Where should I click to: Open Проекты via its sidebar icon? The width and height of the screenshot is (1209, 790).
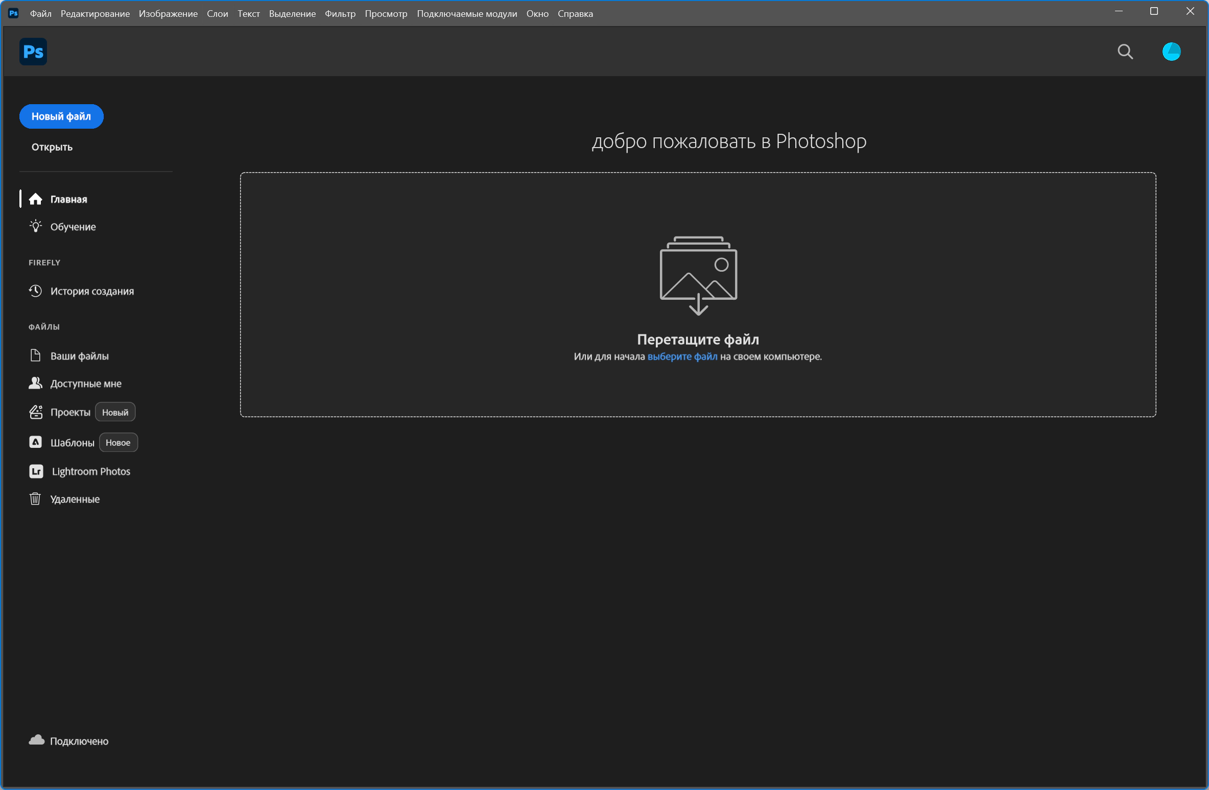(35, 412)
